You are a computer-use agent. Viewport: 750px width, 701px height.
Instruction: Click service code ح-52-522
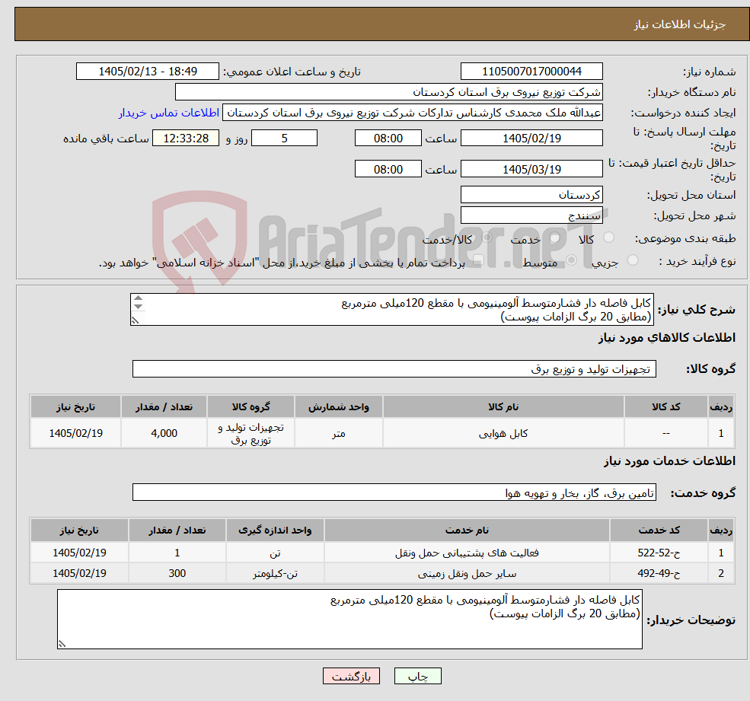coord(659,553)
